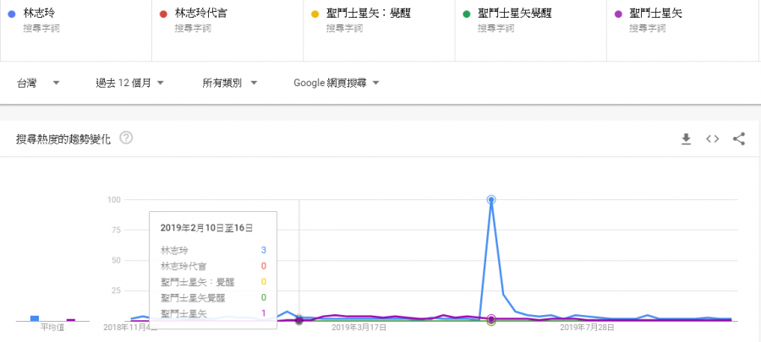Click the 100 y-axis label
Image resolution: width=761 pixels, height=342 pixels.
point(114,199)
